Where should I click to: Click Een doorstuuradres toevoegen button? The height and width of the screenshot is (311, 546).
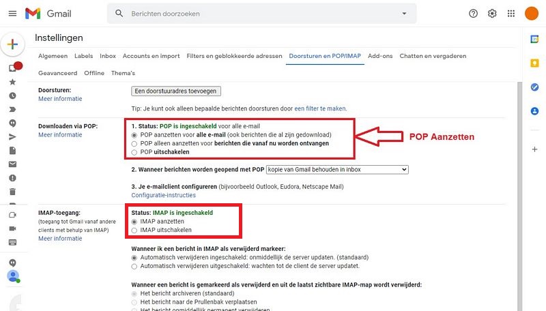pyautogui.click(x=176, y=91)
